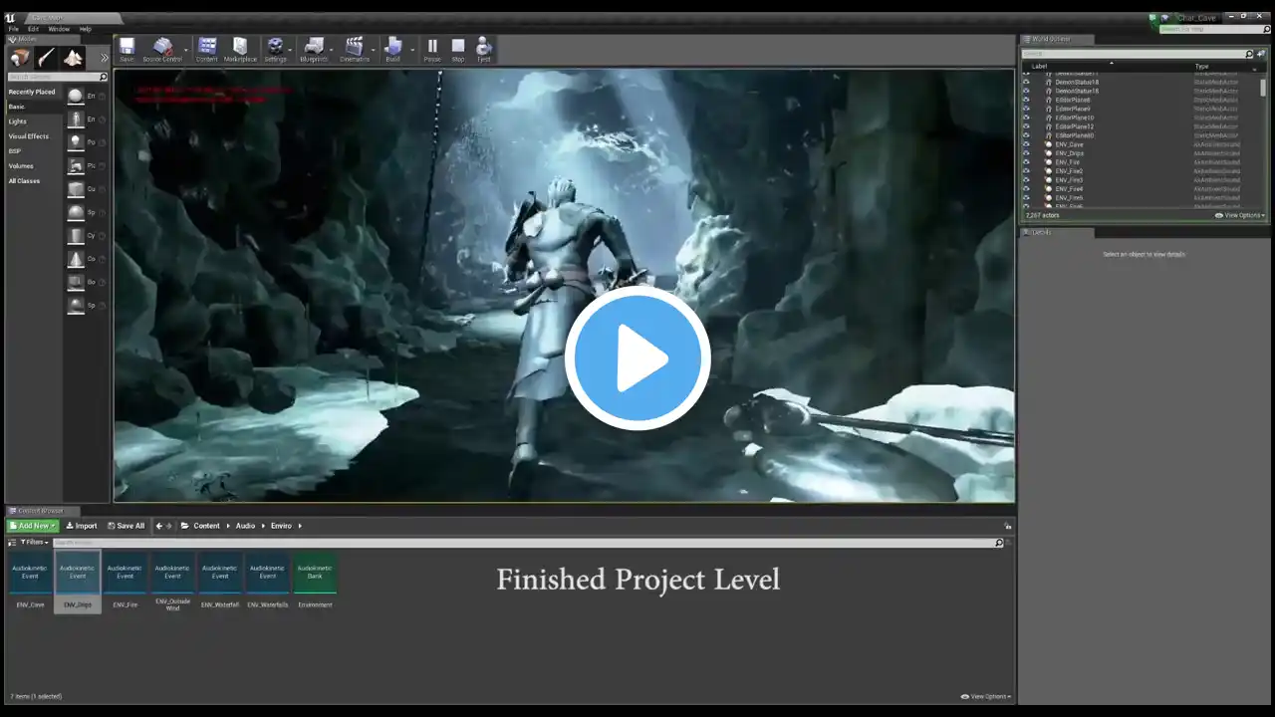Select the Lights category in Modes panel
This screenshot has width=1275, height=717.
tap(18, 121)
